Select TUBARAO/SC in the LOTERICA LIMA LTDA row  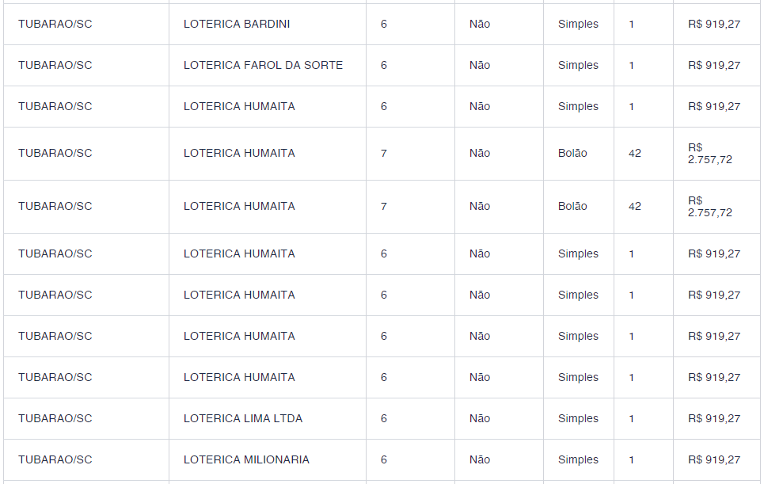[x=55, y=419]
